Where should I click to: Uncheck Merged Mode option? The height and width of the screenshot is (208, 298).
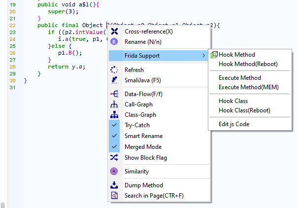114,147
